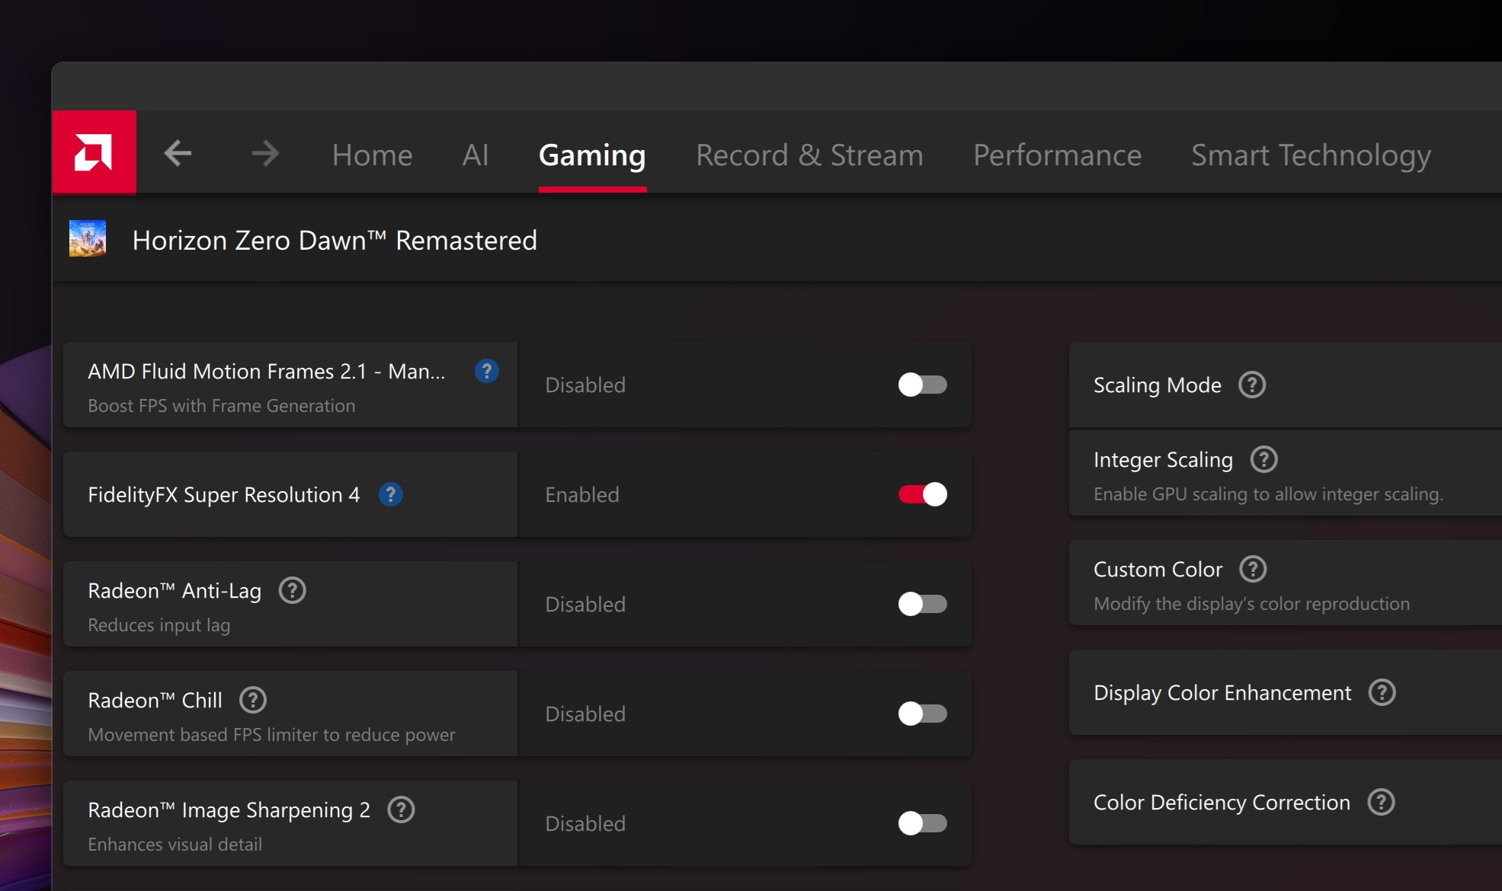The image size is (1502, 891).
Task: Click 'Reduces input lag' description
Action: (159, 625)
